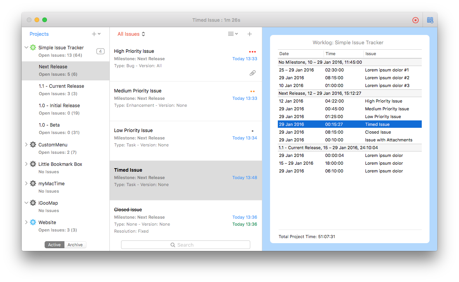Click the CustomMenu gear icon
Screen dimensions: 459x282
[33, 144]
